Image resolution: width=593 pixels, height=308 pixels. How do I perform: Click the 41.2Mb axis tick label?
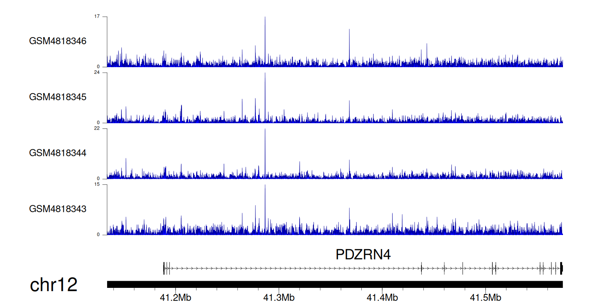coord(176,298)
